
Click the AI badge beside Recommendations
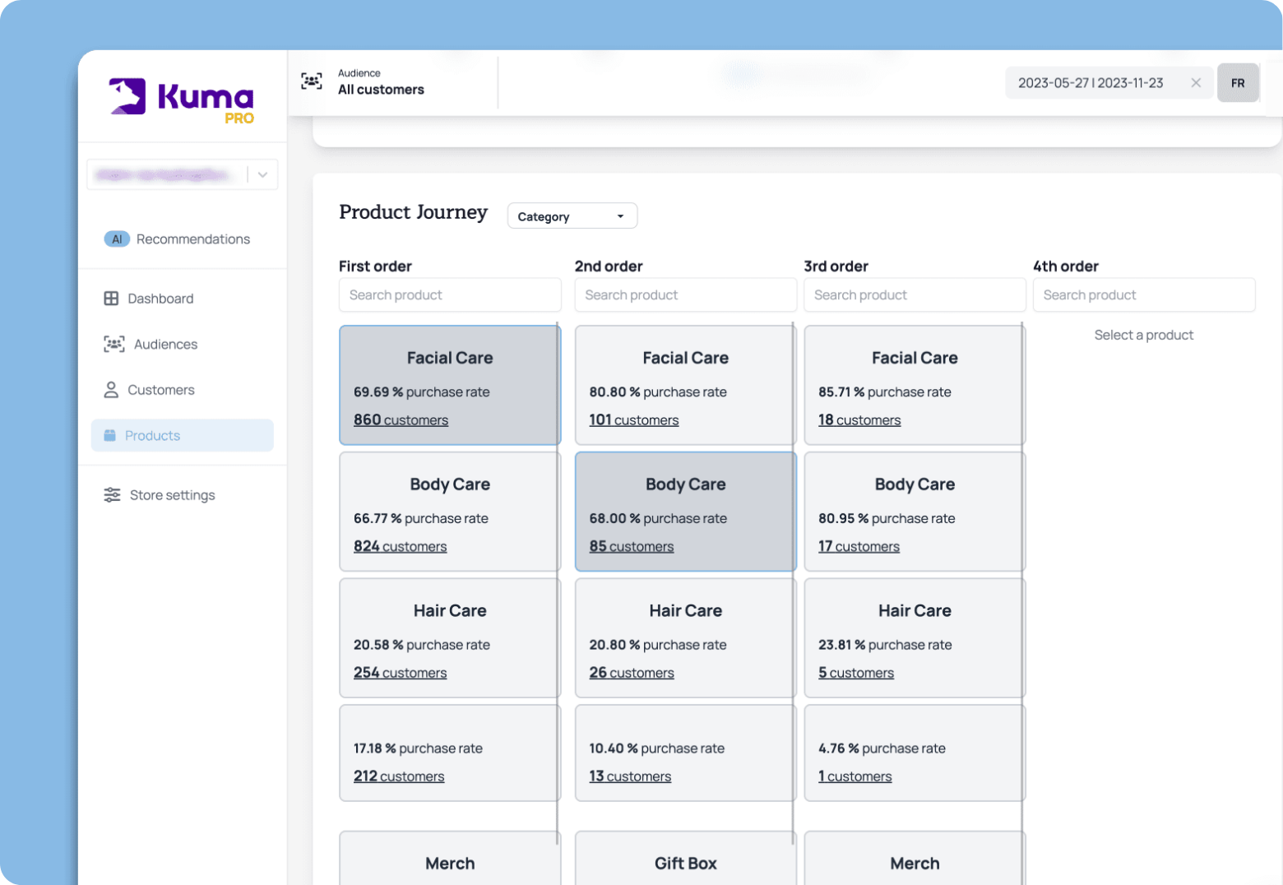point(117,239)
